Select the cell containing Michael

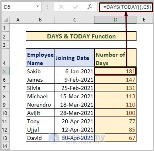pyautogui.click(x=40, y=96)
